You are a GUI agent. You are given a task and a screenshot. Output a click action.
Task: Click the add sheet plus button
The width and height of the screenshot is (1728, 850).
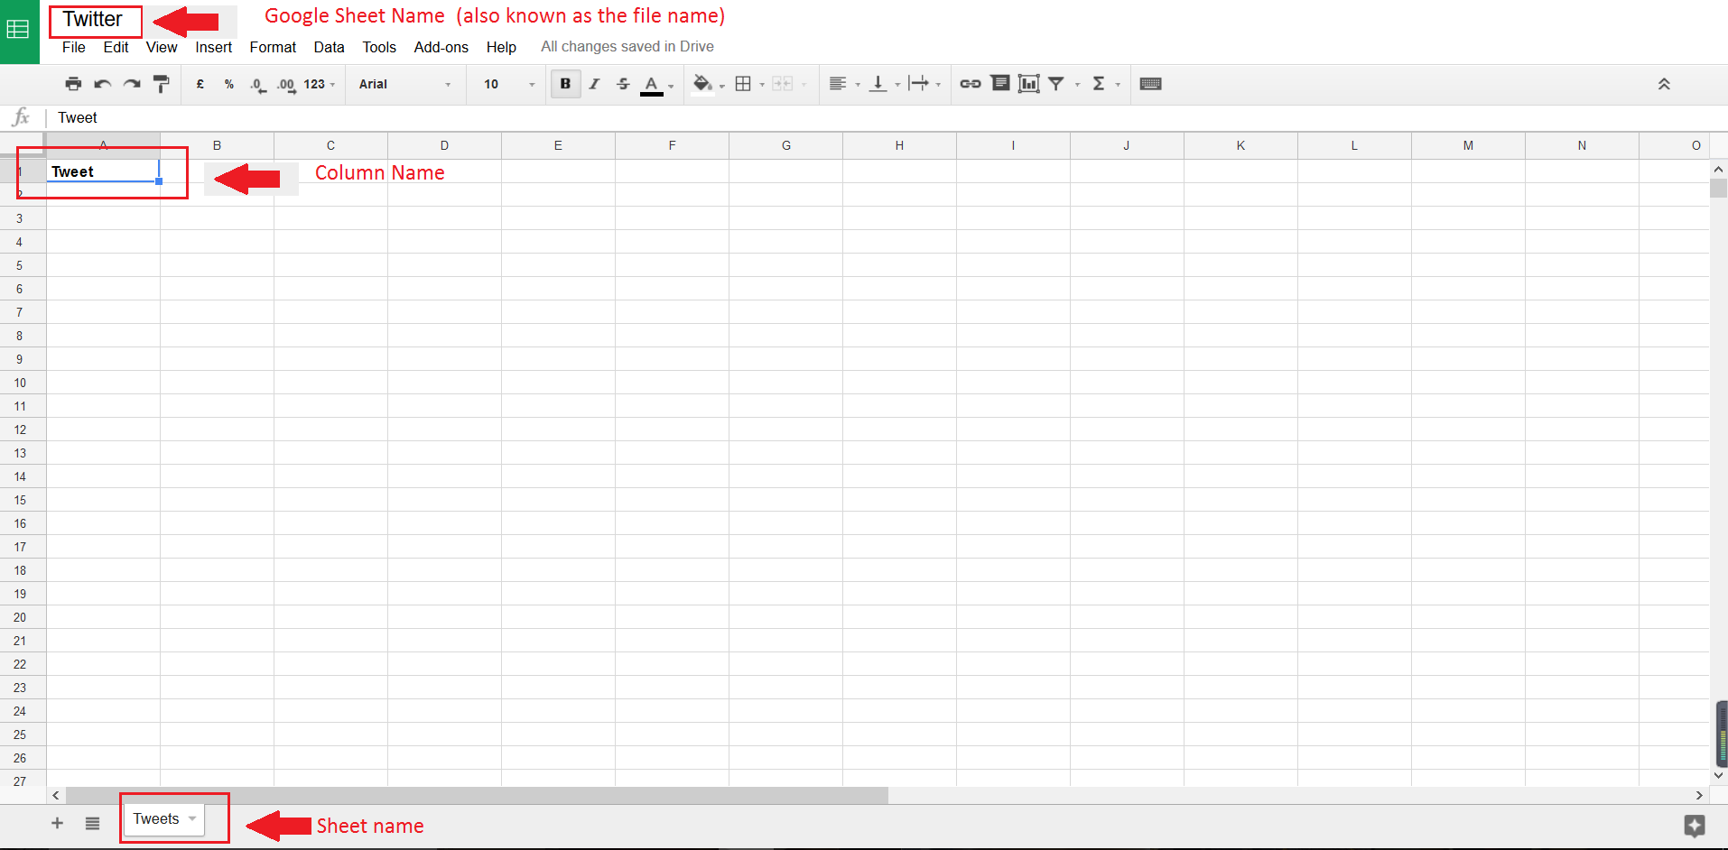click(57, 823)
